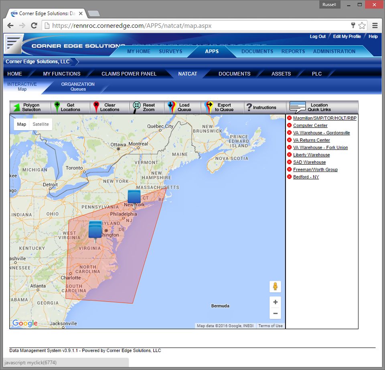Open the Macmillan/SMP/TOR/HOLT/RBP location link
This screenshot has height=370, width=385.
pyautogui.click(x=324, y=118)
